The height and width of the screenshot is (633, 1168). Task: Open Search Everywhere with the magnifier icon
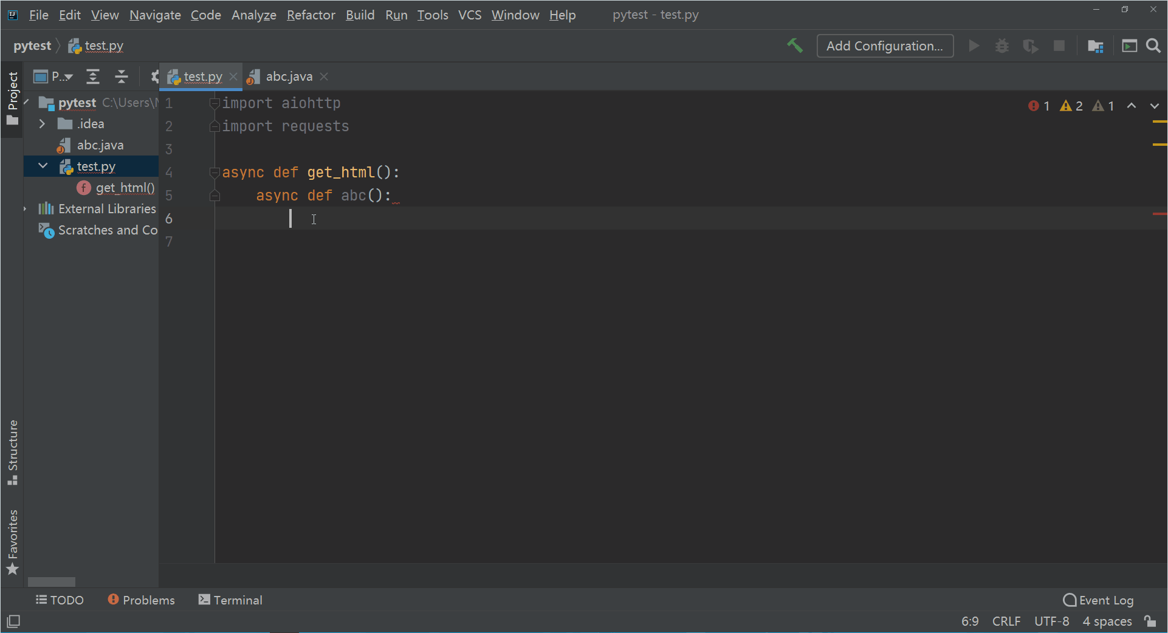pos(1153,46)
